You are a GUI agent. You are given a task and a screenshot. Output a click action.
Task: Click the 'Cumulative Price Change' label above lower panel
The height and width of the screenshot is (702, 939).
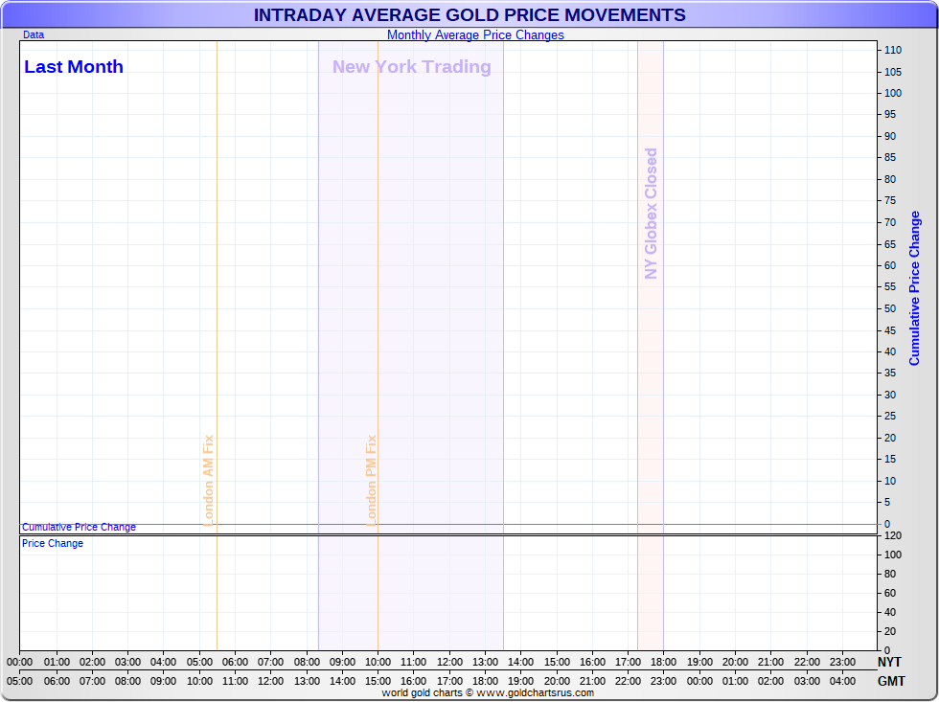[79, 527]
